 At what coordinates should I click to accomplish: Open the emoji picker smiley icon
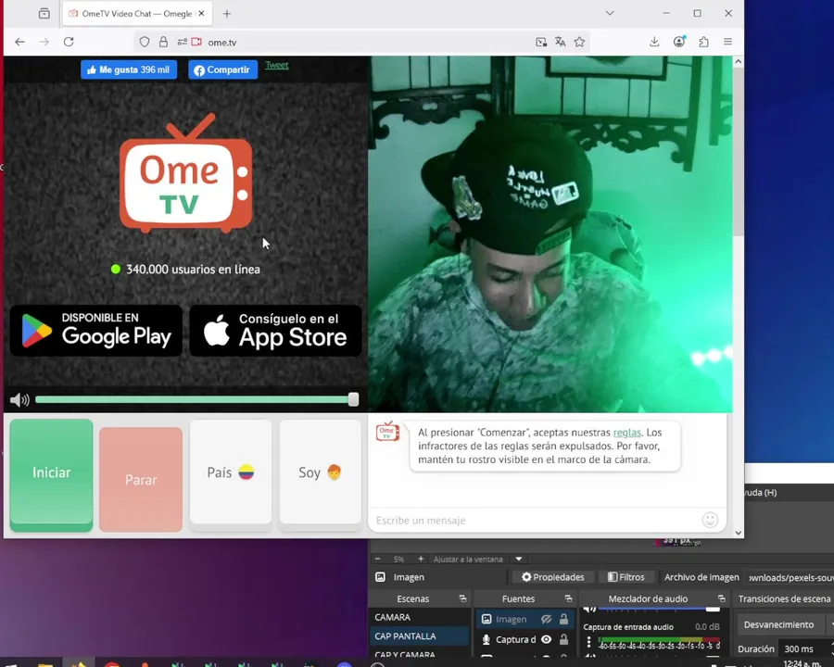[x=710, y=520]
